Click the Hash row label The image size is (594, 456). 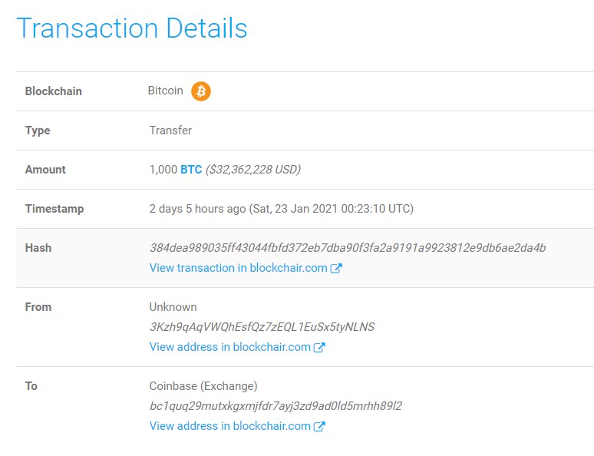(x=38, y=248)
